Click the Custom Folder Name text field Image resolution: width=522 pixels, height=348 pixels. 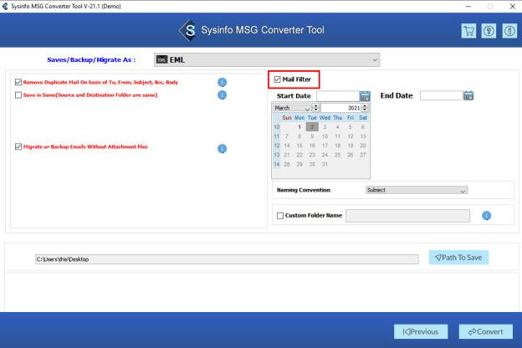coord(408,216)
